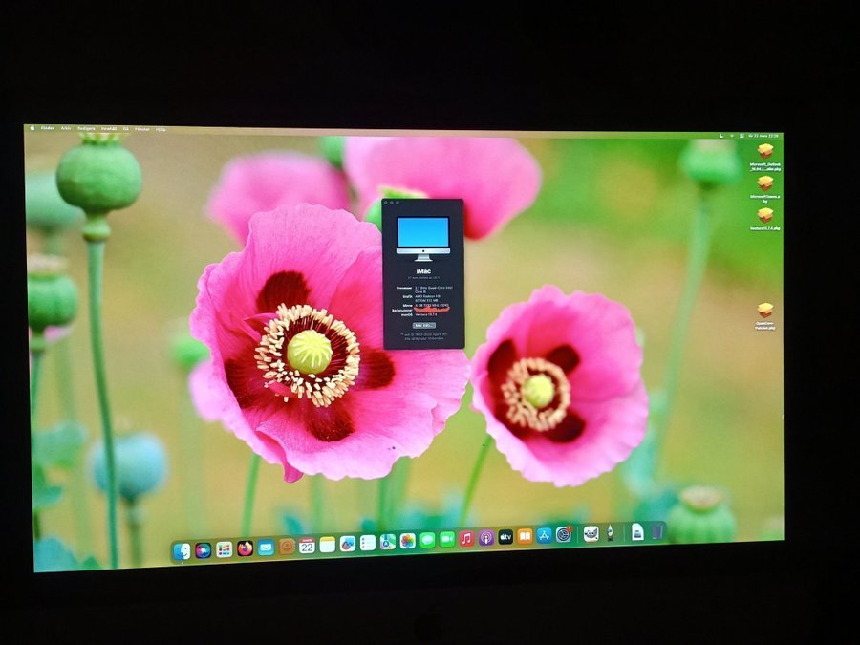Open Launchpad in the dock
860x645 pixels.
[x=224, y=549]
